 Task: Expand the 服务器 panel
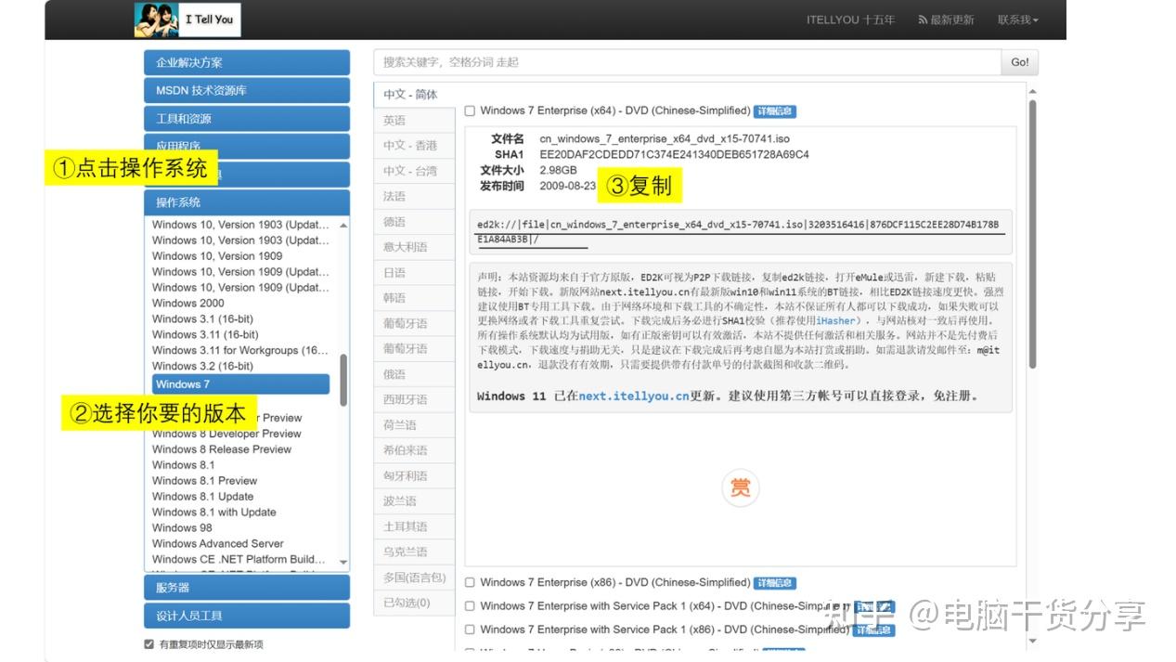point(247,588)
